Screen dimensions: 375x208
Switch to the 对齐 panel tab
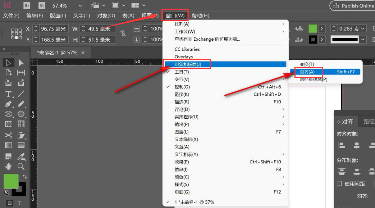tap(347, 122)
